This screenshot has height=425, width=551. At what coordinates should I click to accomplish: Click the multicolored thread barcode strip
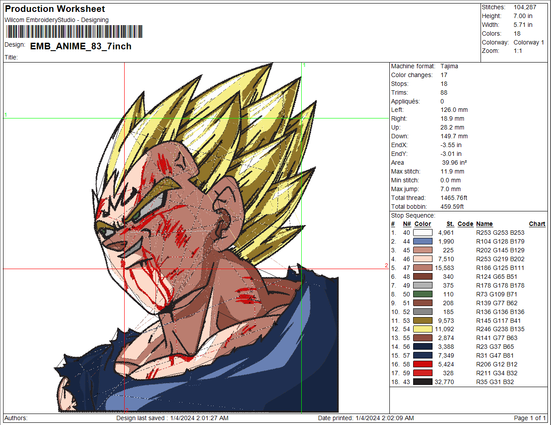pyautogui.click(x=74, y=32)
